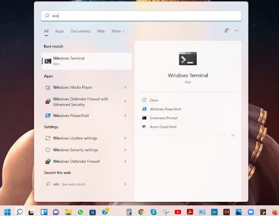Screen dimensions: 279x216
Task: Expand Windows Security settings arrow
Action: [125, 150]
